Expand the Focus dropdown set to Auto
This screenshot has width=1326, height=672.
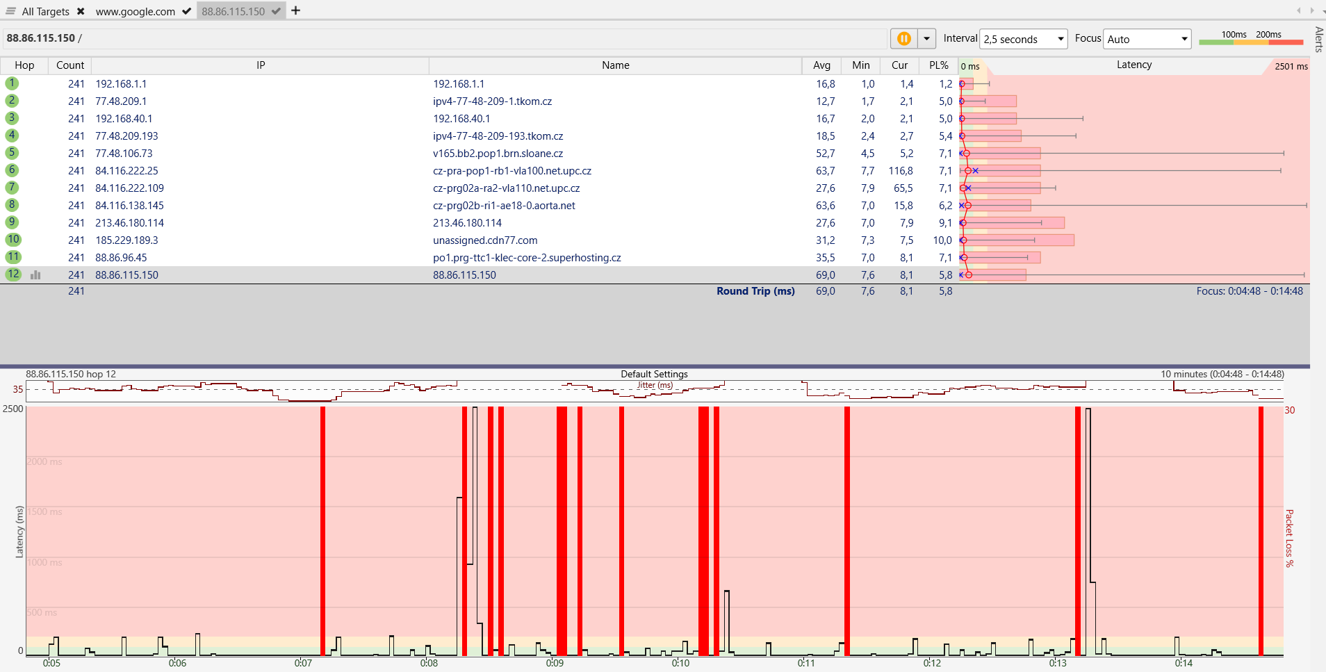pos(1147,39)
